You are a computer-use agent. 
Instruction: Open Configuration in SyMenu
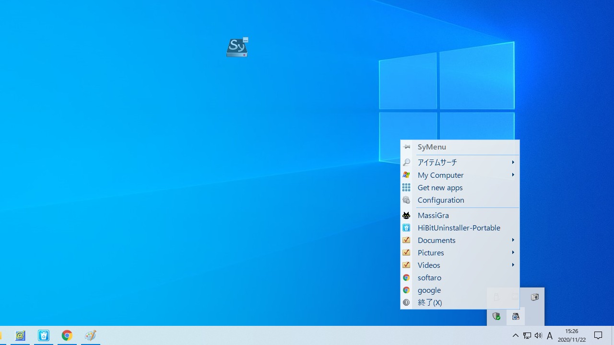(x=460, y=200)
